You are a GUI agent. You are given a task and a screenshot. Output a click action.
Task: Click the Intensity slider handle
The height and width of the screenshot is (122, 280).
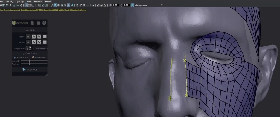pyautogui.click(x=29, y=61)
